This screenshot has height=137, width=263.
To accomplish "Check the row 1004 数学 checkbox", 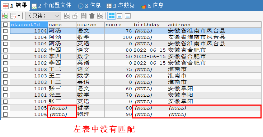I will click(5, 37).
